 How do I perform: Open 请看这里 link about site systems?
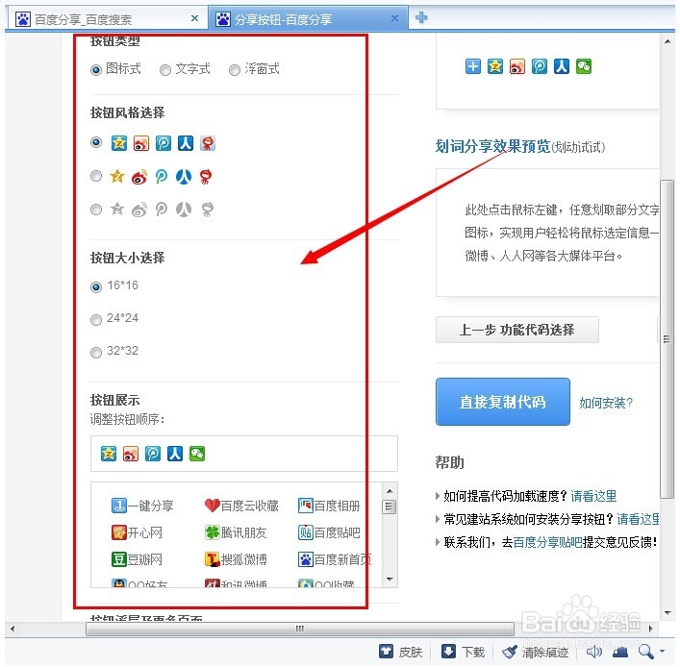(x=638, y=519)
